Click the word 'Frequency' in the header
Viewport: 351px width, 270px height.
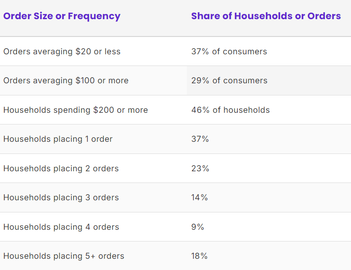94,16
